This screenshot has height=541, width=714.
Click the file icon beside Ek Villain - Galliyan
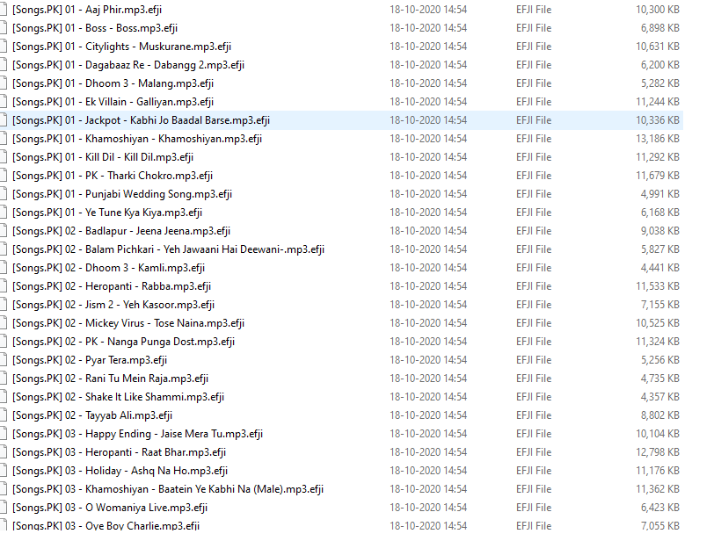click(x=4, y=102)
